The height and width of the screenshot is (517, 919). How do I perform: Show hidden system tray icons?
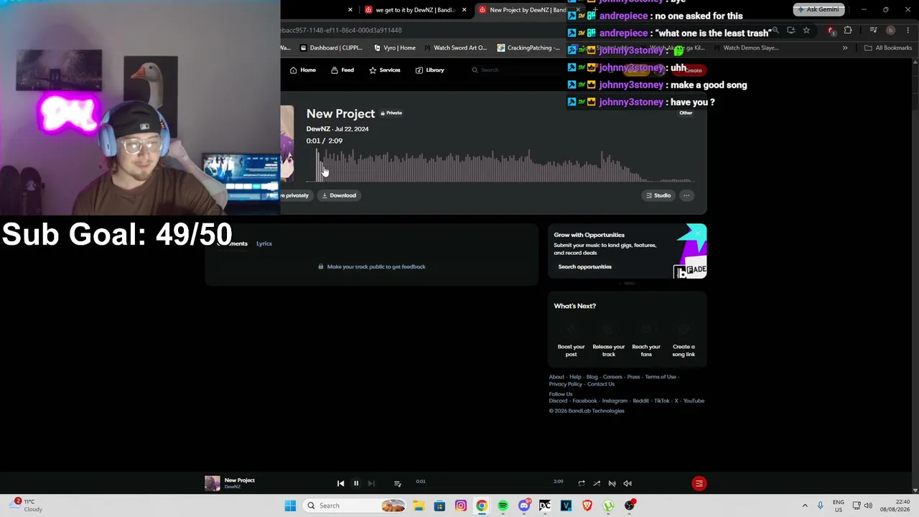pos(805,506)
